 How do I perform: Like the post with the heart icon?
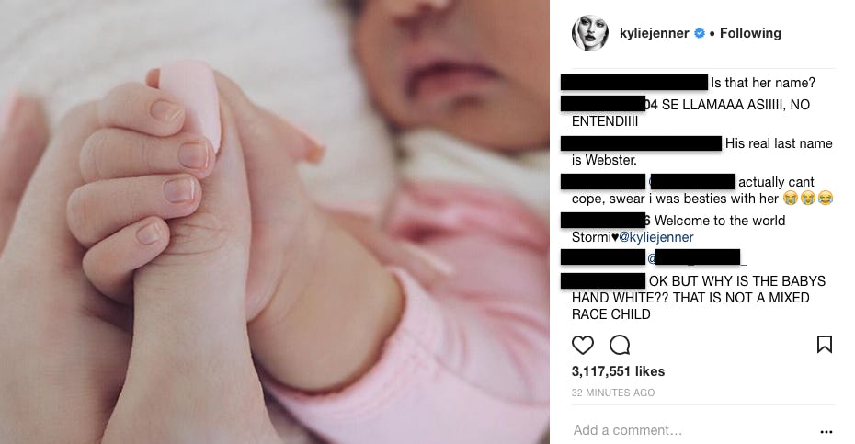[582, 346]
